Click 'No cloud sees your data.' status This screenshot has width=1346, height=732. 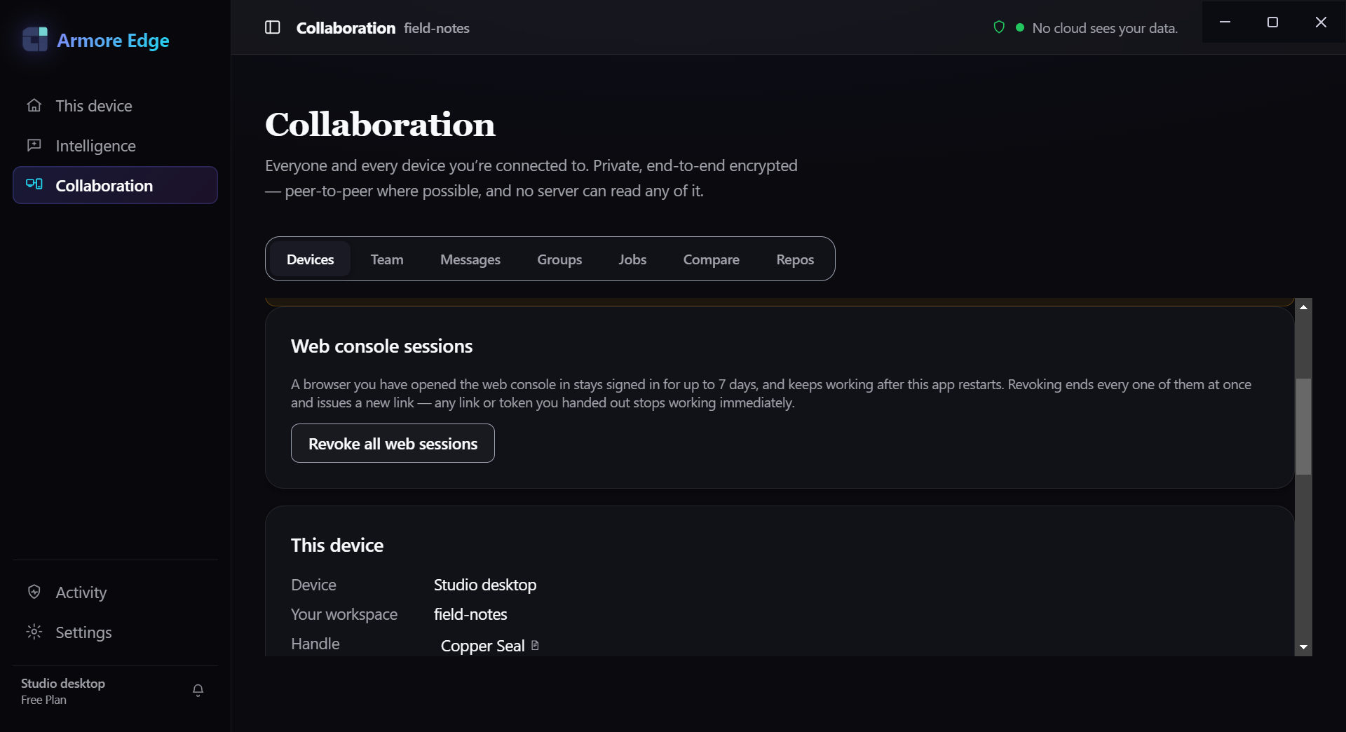click(x=1105, y=28)
